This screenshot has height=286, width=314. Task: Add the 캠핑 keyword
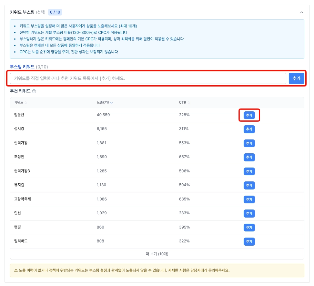tap(249, 227)
